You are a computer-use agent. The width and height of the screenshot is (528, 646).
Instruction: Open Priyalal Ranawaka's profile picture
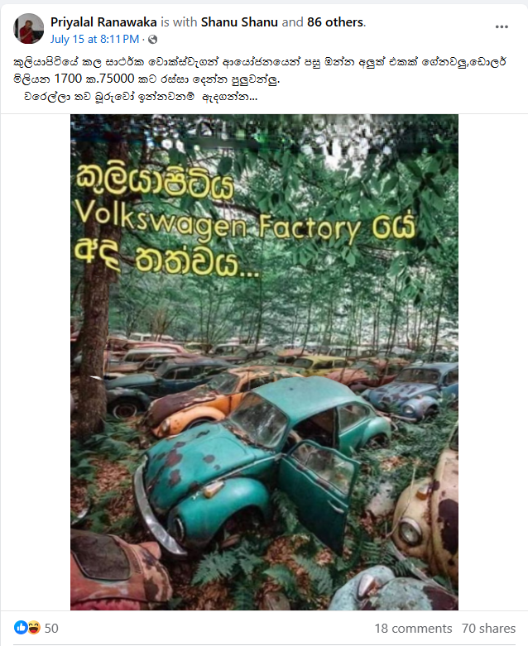28,28
